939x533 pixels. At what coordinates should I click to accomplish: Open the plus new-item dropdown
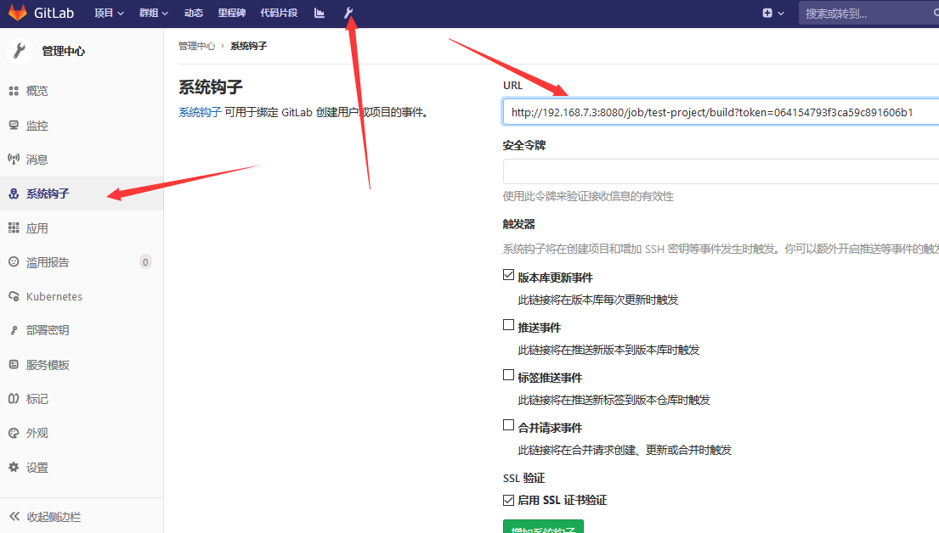pos(772,14)
